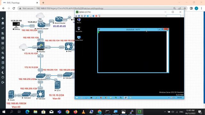Click the 85.85.85.85 label under Branch-Router

point(59,26)
